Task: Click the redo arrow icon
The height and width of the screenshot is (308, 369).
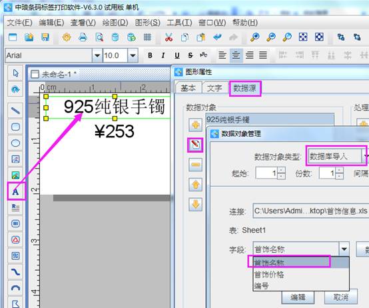Action: click(x=233, y=37)
